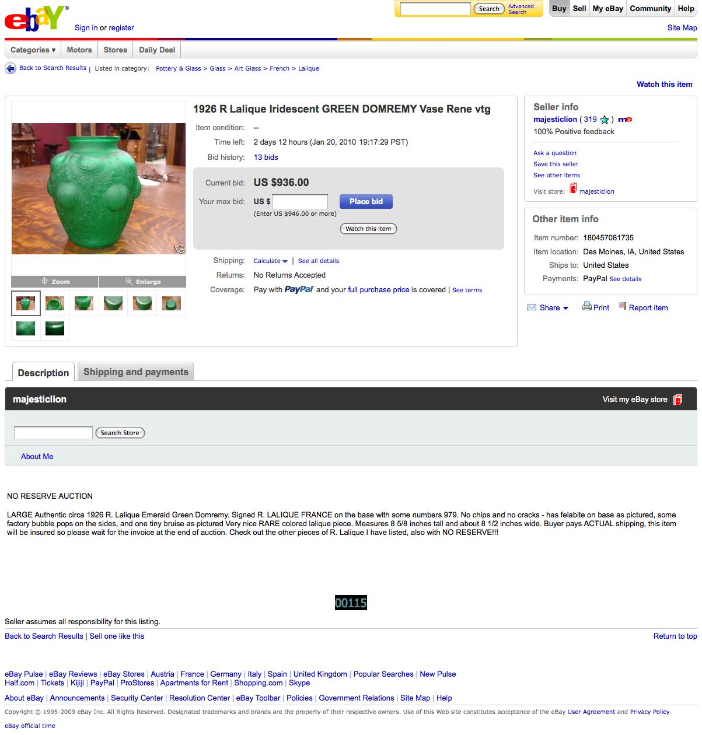Open the Daily Deal menu item
Viewport: 702px width, 735px height.
[157, 50]
